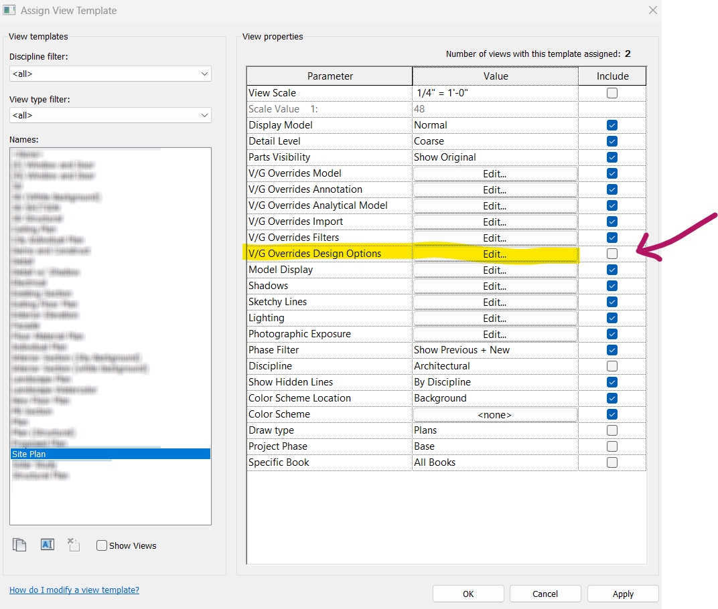Screen dimensions: 718x609
Task: Duplicate the selected view template
Action: tap(19, 544)
